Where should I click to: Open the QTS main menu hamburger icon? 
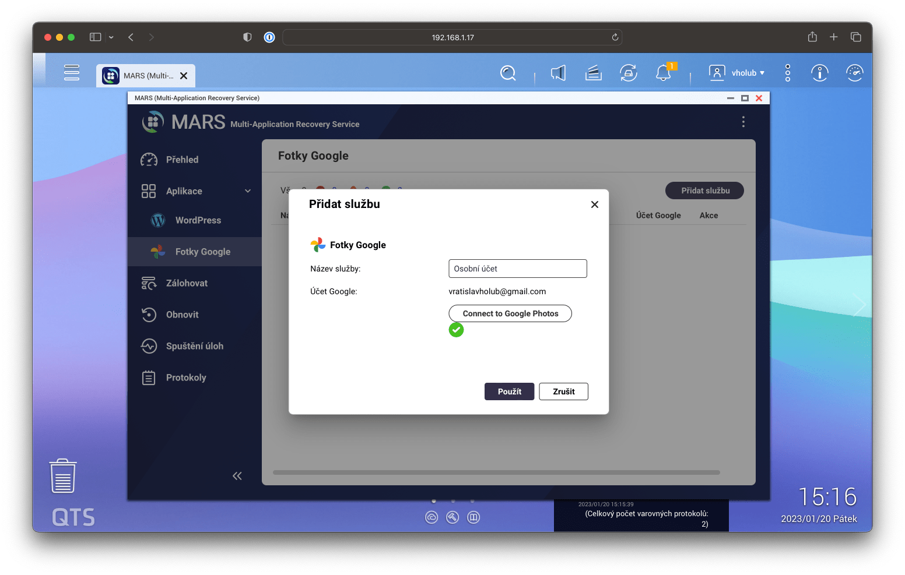point(72,72)
